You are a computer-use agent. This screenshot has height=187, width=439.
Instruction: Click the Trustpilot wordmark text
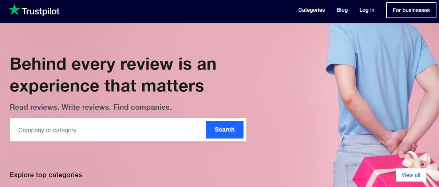point(40,11)
